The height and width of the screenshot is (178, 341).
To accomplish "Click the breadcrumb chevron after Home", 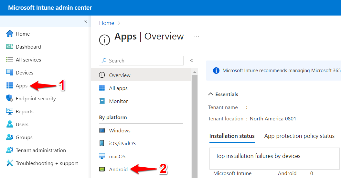I will coord(119,23).
